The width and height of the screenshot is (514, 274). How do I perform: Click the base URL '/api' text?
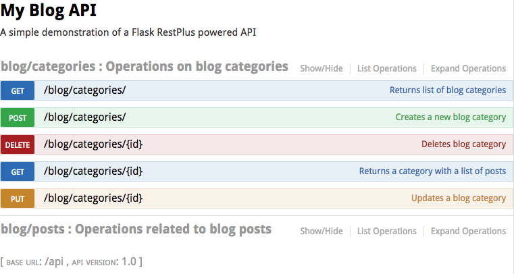click(x=54, y=262)
